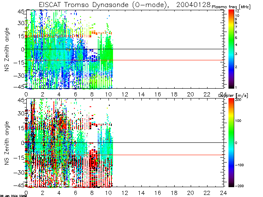Click the '-30' zenith tick on the bottom plot

point(19,172)
